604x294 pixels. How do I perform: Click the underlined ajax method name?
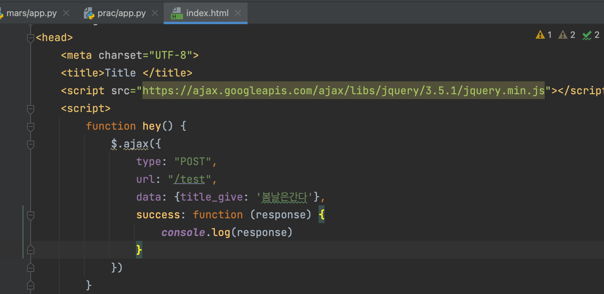pos(136,144)
